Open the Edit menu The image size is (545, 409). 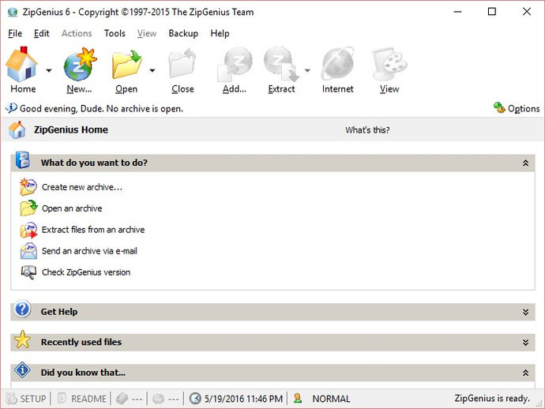[41, 33]
